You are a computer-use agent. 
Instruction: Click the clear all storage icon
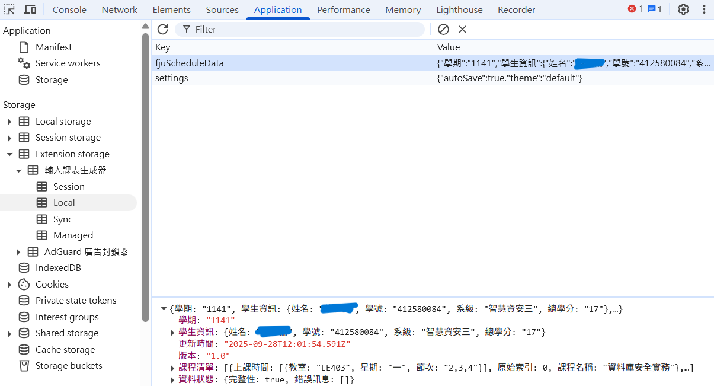pos(443,29)
